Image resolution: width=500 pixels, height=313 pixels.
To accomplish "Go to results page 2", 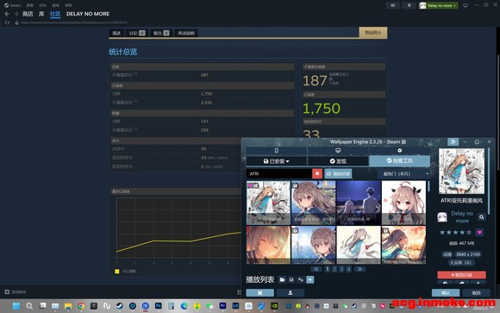I will (334, 269).
